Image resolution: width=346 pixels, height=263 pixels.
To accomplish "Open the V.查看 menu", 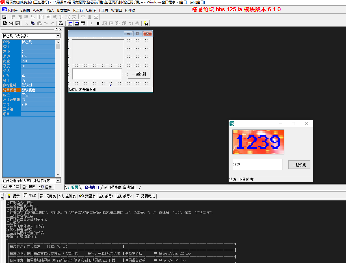I will (38, 10).
